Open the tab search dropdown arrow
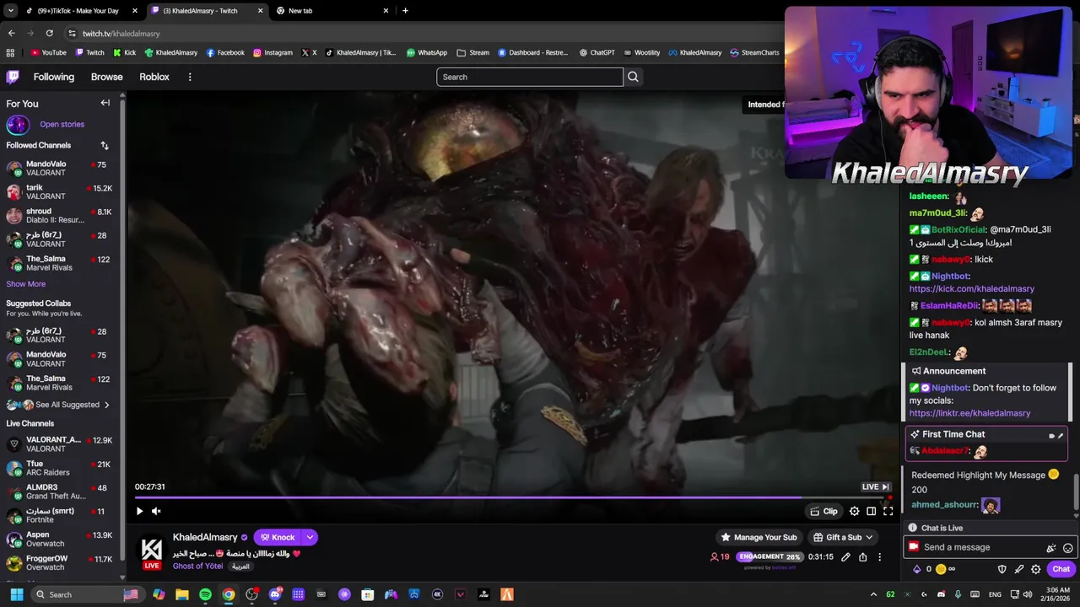The height and width of the screenshot is (607, 1080). tap(10, 11)
